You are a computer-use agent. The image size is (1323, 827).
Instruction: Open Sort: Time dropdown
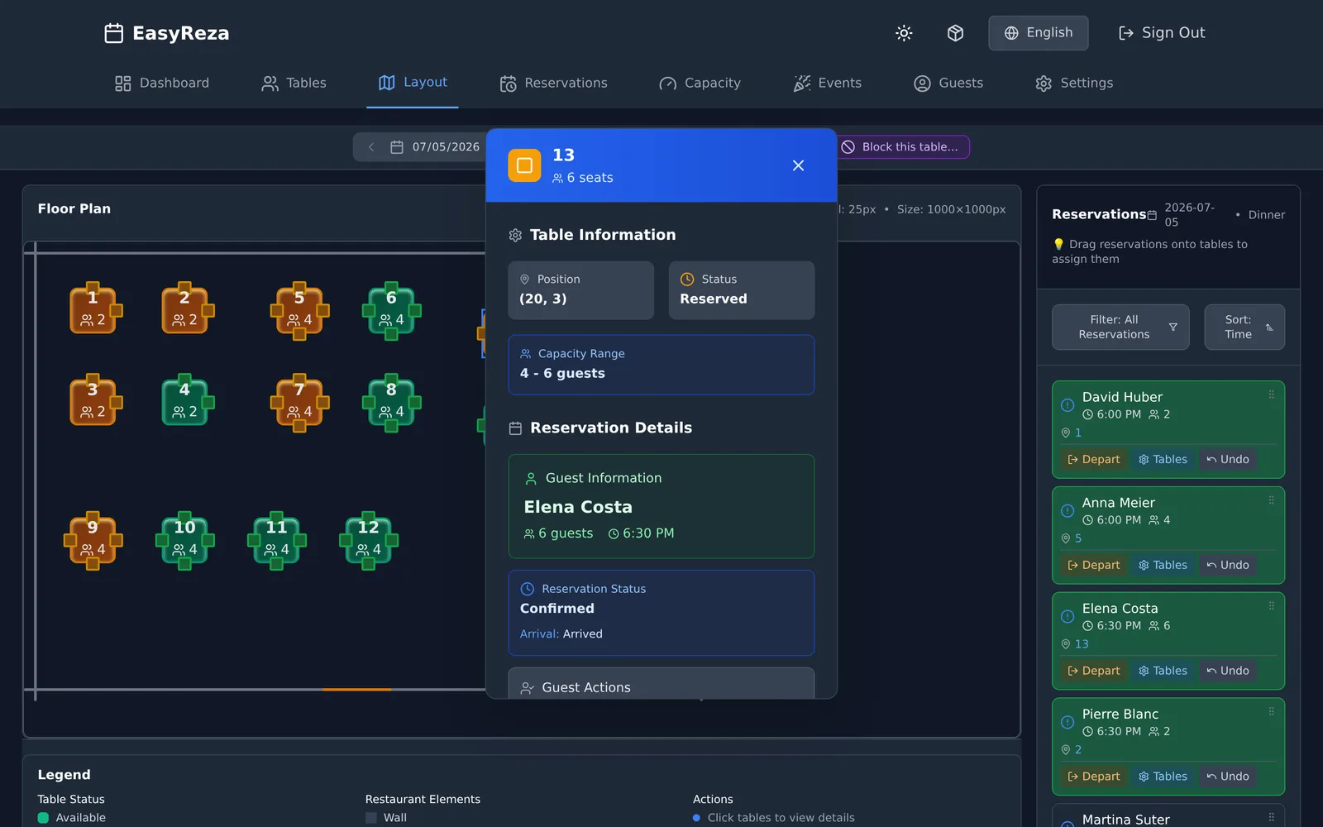click(x=1244, y=327)
